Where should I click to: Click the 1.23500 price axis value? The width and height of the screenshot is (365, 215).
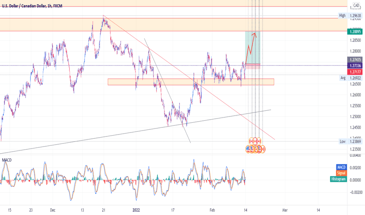(355, 149)
